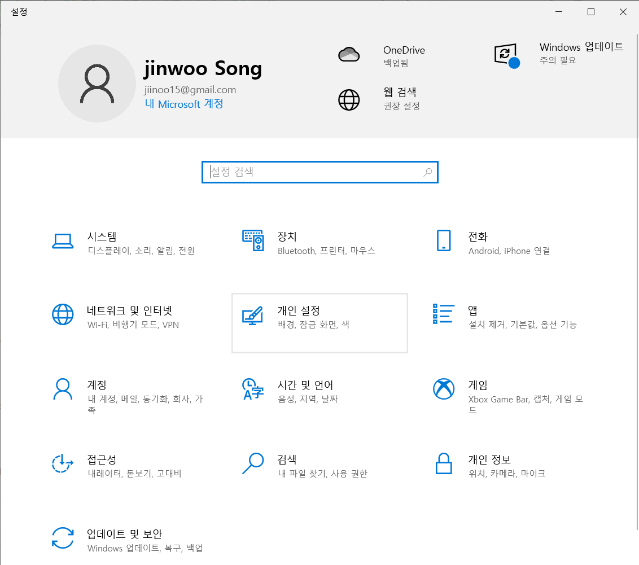Select 음성, 지역, 날짜 description

308,399
